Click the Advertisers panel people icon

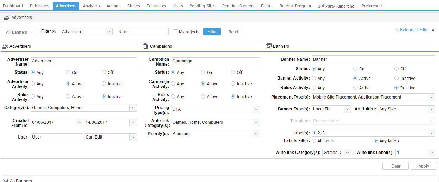pyautogui.click(x=5, y=46)
